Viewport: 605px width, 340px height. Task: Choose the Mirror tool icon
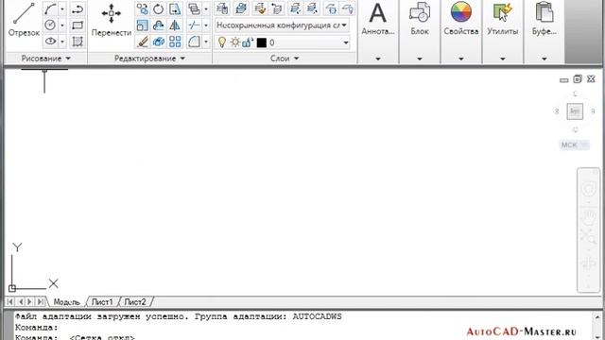click(175, 25)
